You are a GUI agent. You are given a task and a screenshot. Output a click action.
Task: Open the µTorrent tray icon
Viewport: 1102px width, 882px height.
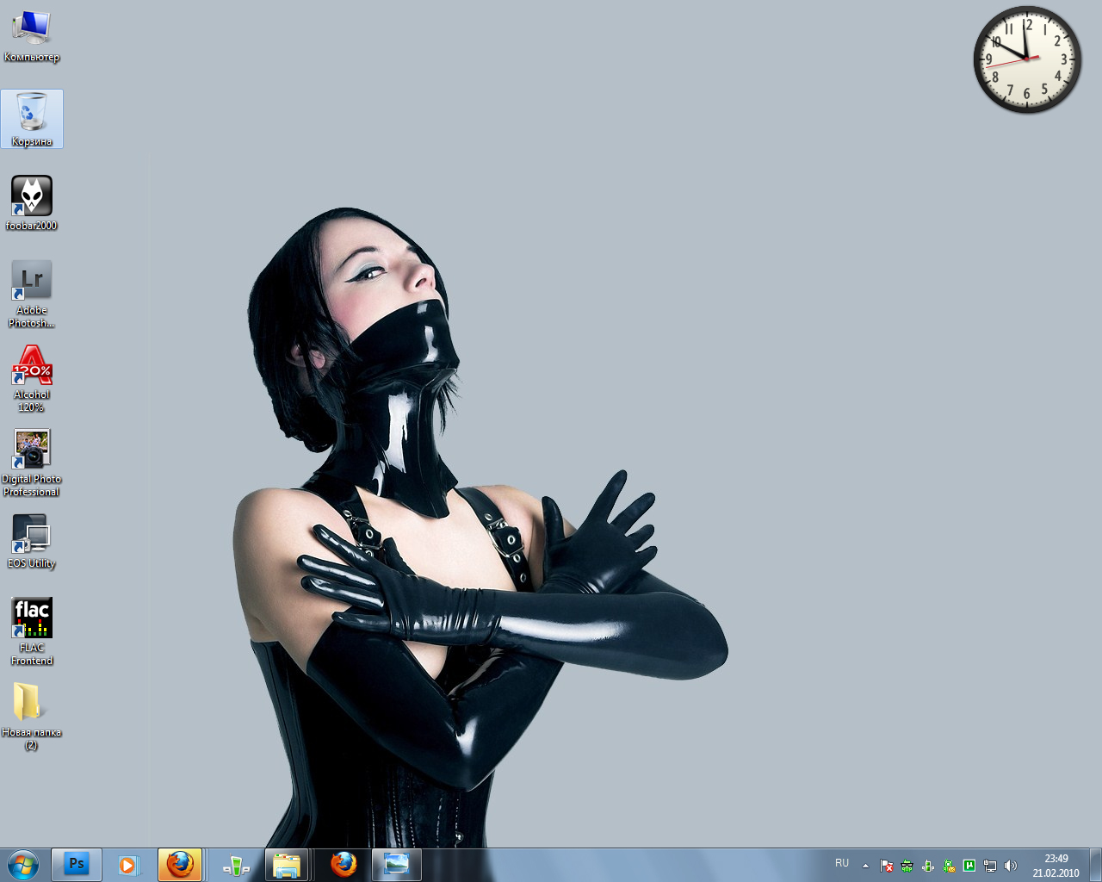coord(969,866)
